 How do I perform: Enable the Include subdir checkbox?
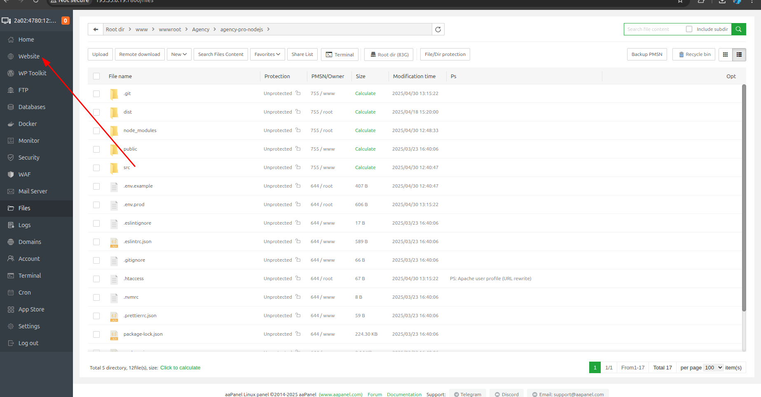pyautogui.click(x=689, y=29)
